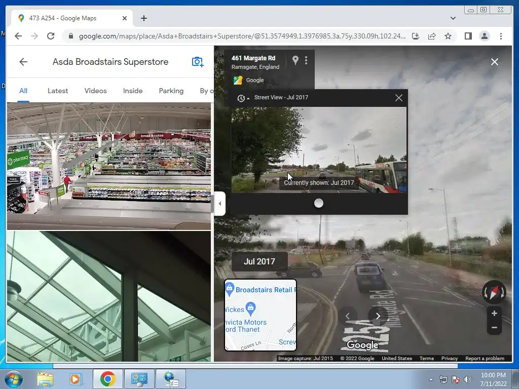
Task: Reload the Google Maps page
Action: pos(51,36)
